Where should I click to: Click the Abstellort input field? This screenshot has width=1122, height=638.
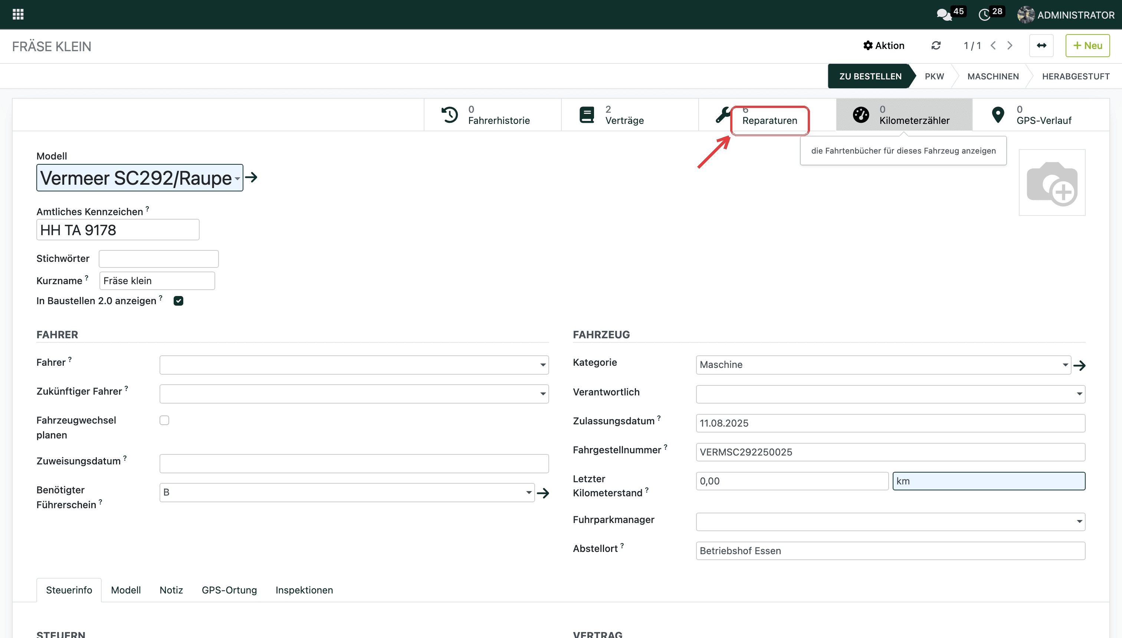890,551
